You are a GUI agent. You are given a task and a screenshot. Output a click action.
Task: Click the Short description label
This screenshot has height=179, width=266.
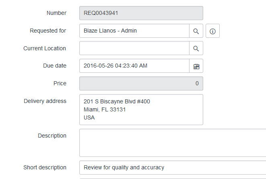45,167
